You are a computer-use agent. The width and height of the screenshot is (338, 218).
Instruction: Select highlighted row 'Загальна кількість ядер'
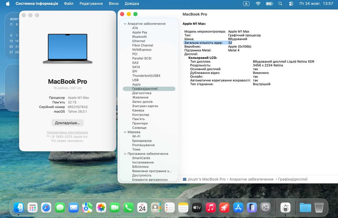pyautogui.click(x=208, y=43)
